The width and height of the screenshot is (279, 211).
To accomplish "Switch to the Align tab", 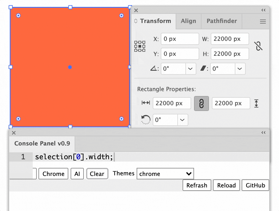I will click(x=188, y=21).
